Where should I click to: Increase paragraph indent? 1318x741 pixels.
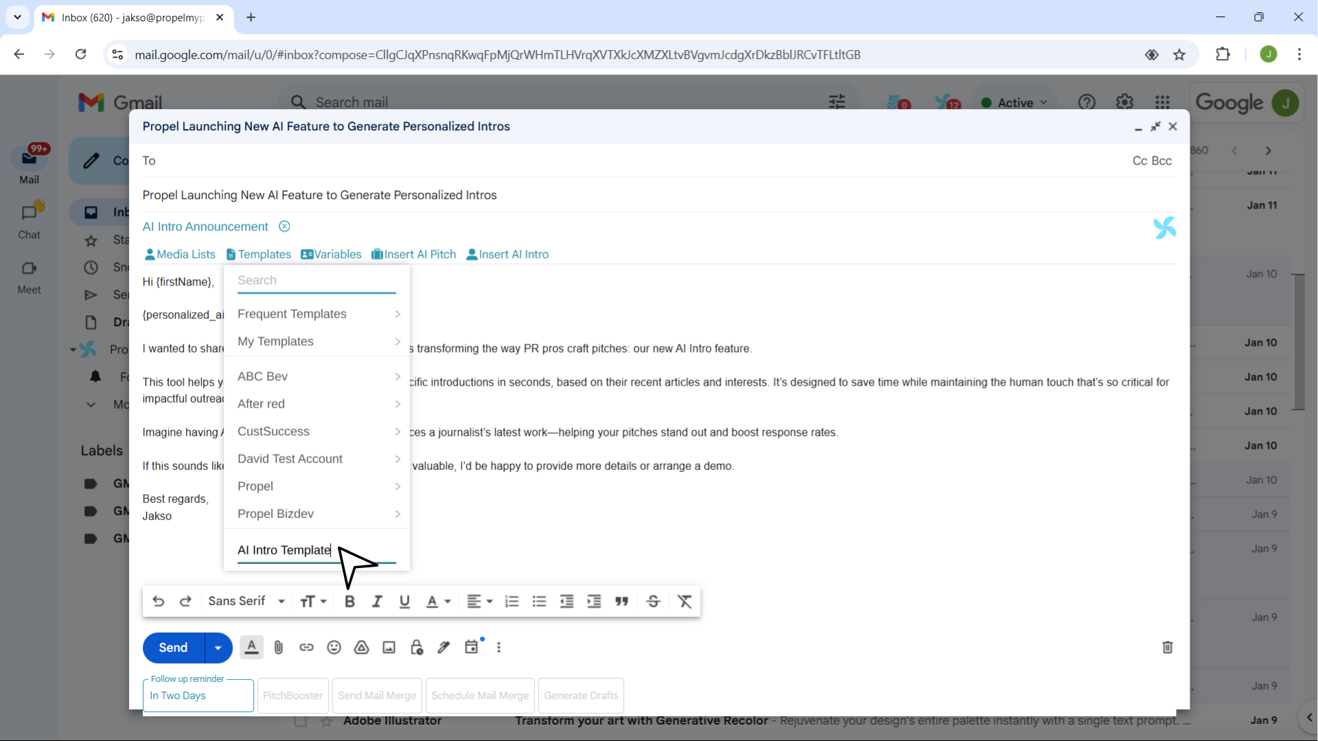coord(594,602)
